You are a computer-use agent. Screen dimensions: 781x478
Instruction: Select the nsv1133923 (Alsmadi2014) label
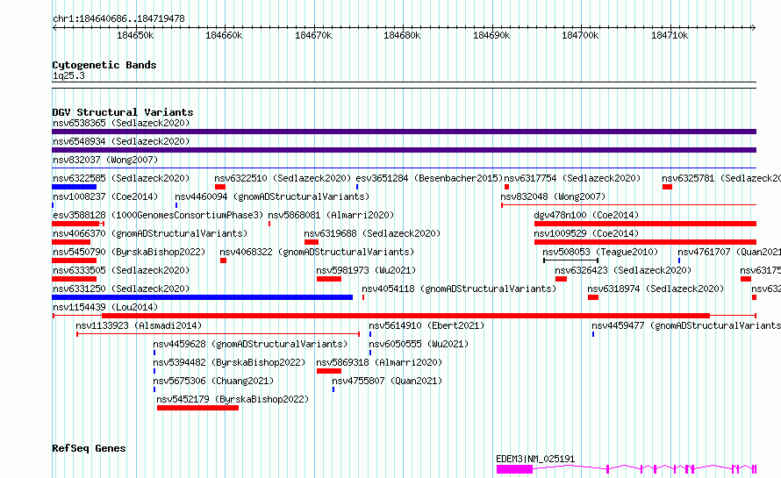(139, 325)
